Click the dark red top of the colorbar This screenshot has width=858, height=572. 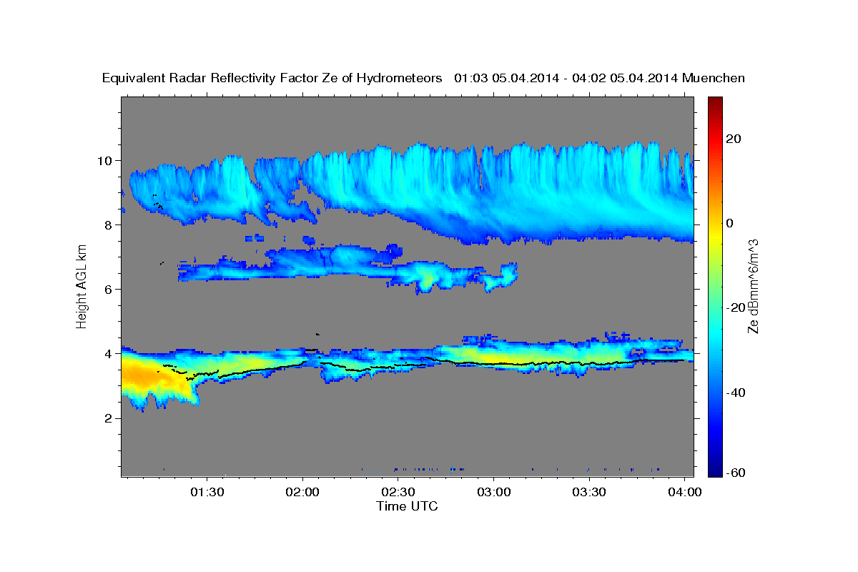714,102
